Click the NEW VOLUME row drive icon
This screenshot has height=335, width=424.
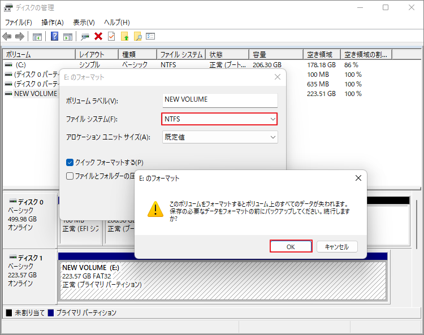click(8, 94)
